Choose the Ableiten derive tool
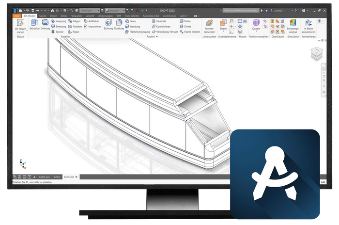Viewport: 339px width, 225px height. [x=75, y=26]
